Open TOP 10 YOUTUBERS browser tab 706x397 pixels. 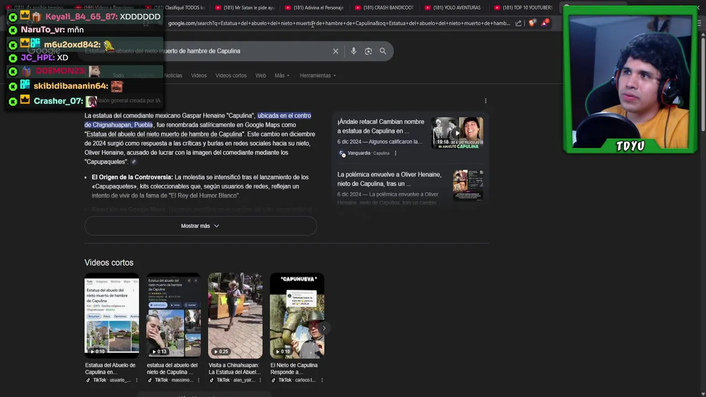tap(523, 8)
